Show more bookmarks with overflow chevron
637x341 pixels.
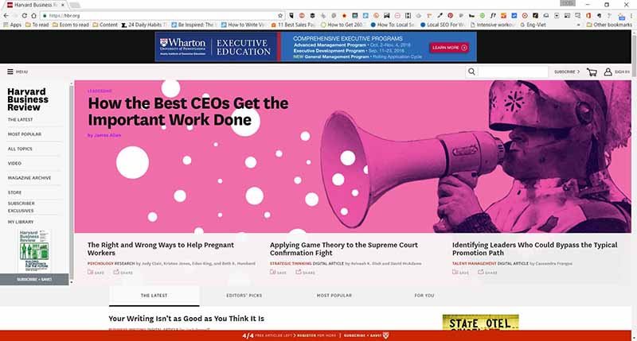pyautogui.click(x=579, y=25)
